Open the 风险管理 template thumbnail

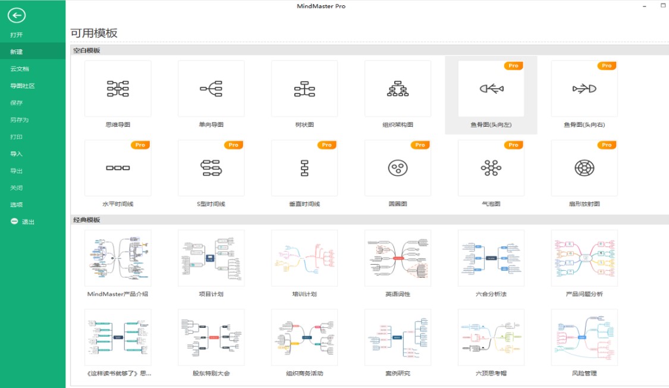click(584, 337)
